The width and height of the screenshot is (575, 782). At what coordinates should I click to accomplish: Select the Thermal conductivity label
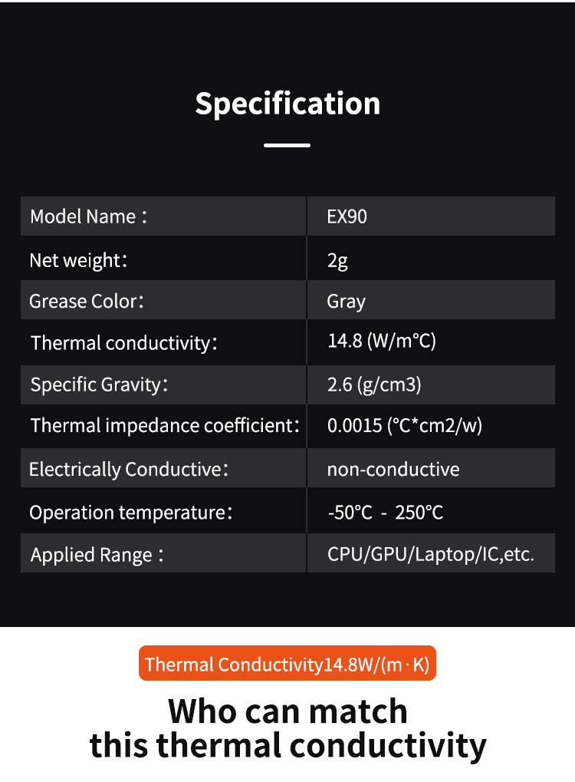[124, 343]
